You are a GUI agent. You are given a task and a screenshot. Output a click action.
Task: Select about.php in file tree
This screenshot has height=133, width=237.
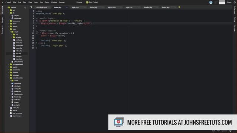click(17, 86)
